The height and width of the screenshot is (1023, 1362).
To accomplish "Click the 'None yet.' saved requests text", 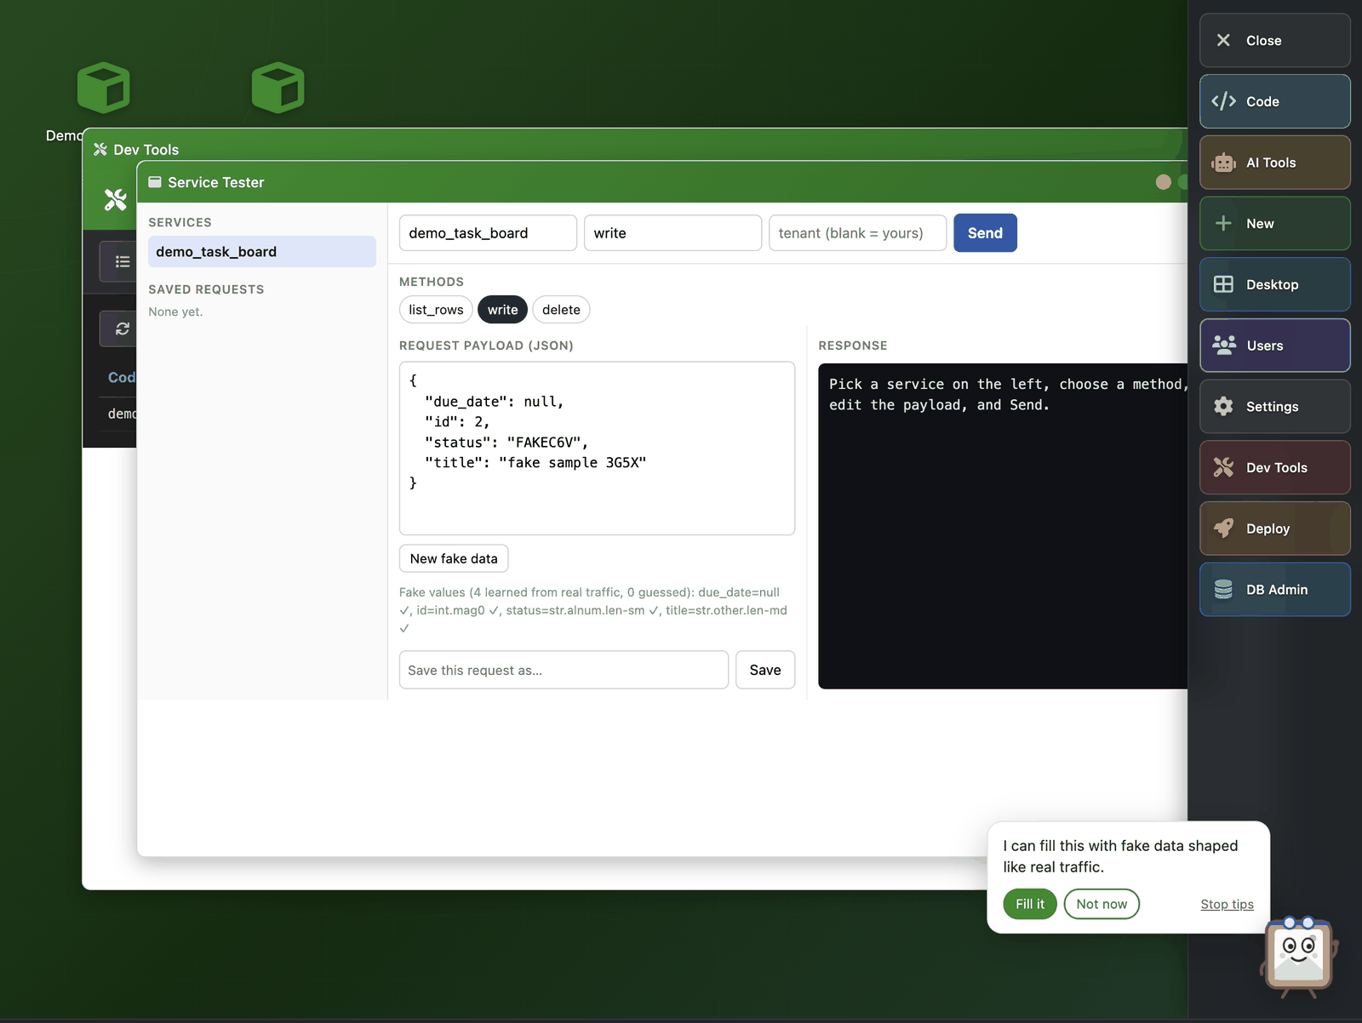I will tap(175, 311).
